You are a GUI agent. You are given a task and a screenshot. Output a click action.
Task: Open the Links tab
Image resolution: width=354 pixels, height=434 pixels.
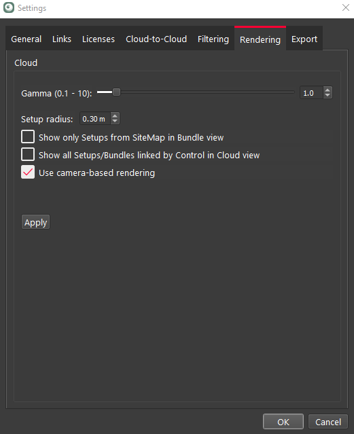62,39
